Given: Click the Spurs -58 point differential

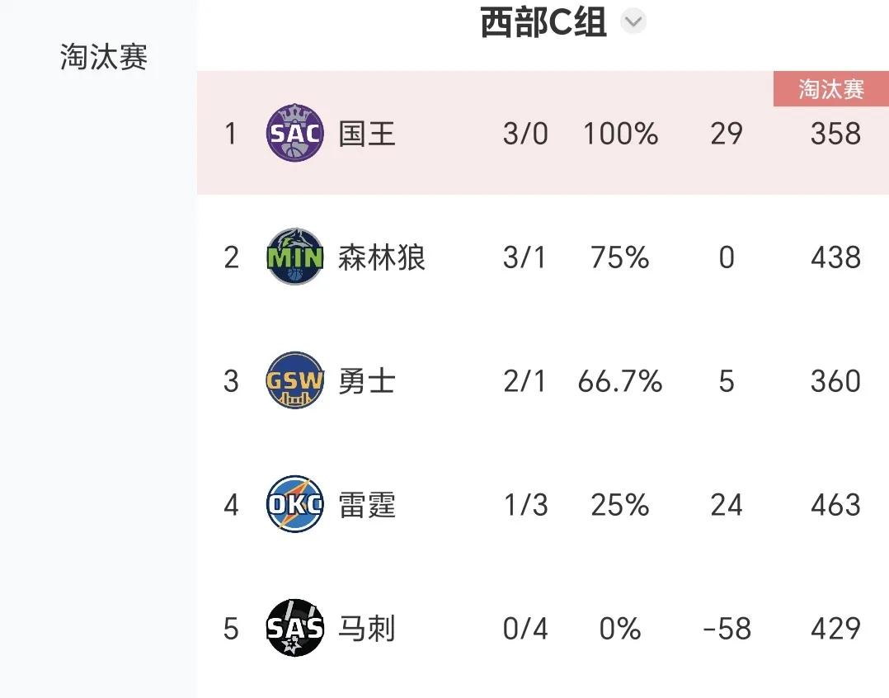Looking at the screenshot, I should (x=727, y=628).
